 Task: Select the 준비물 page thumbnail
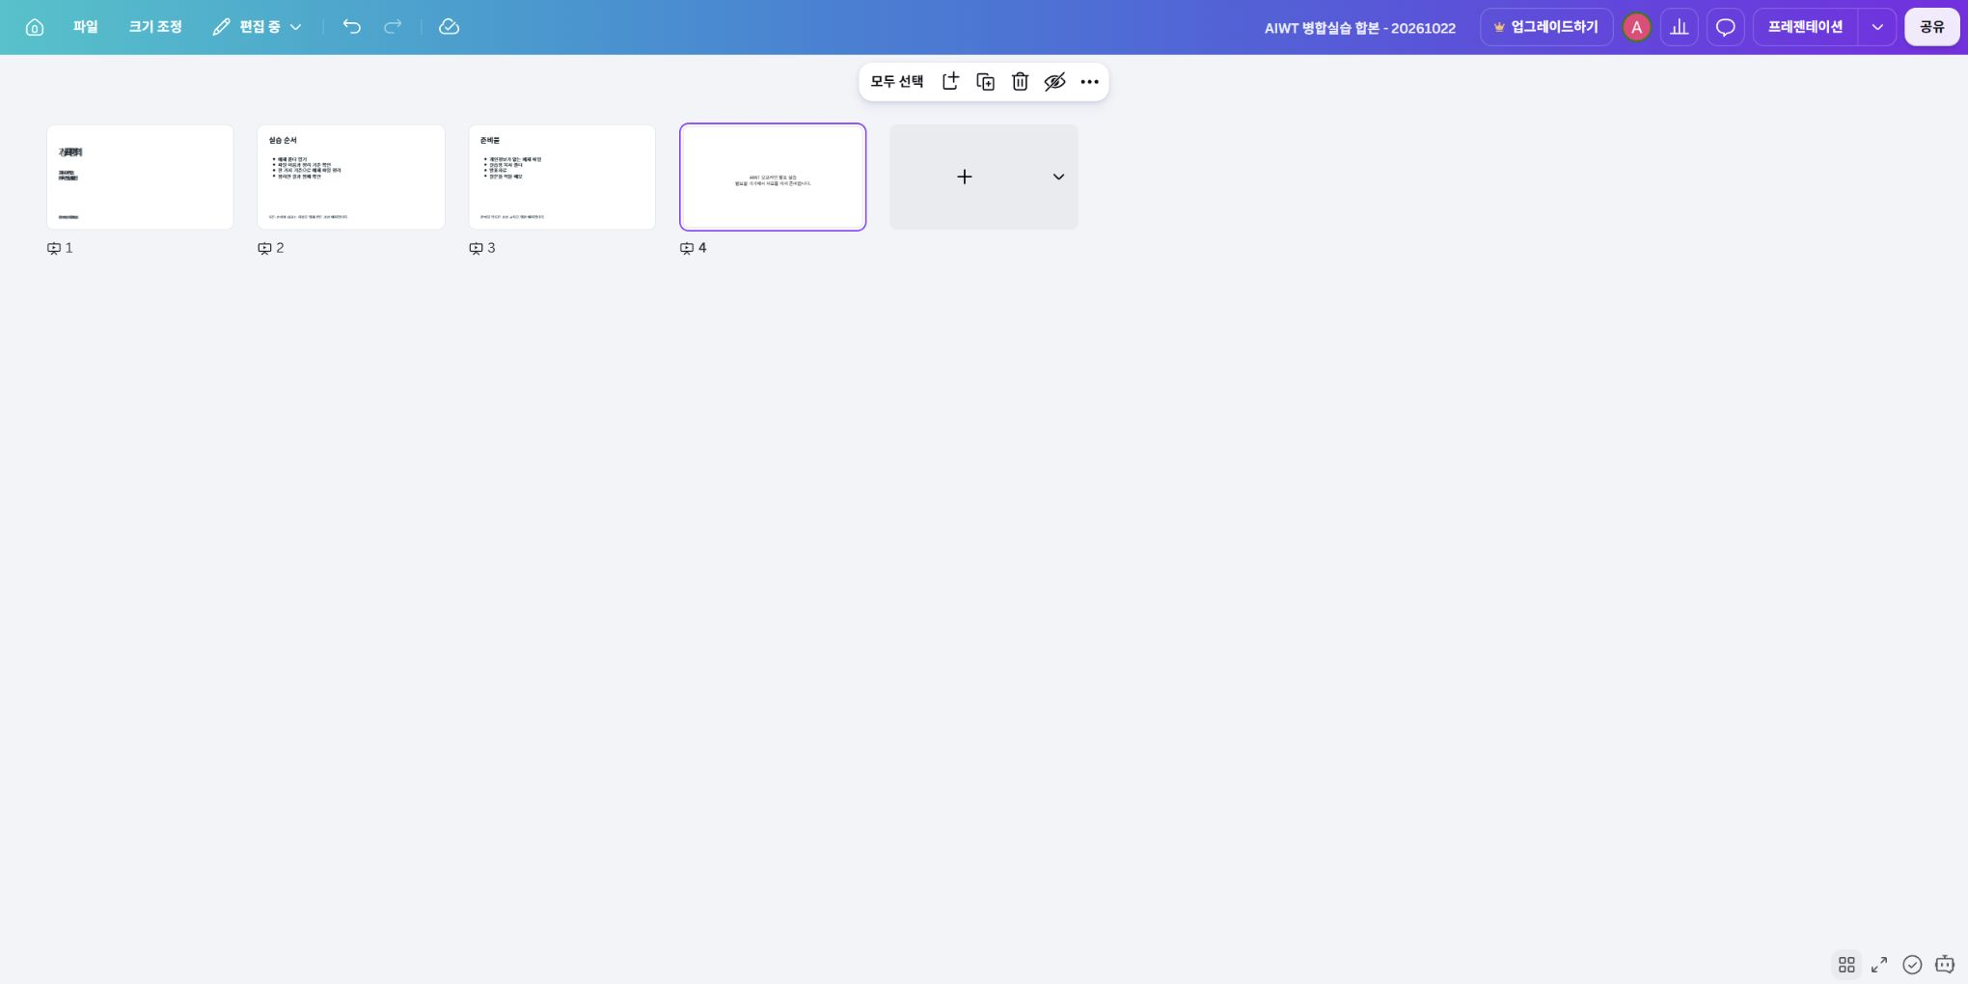click(562, 177)
